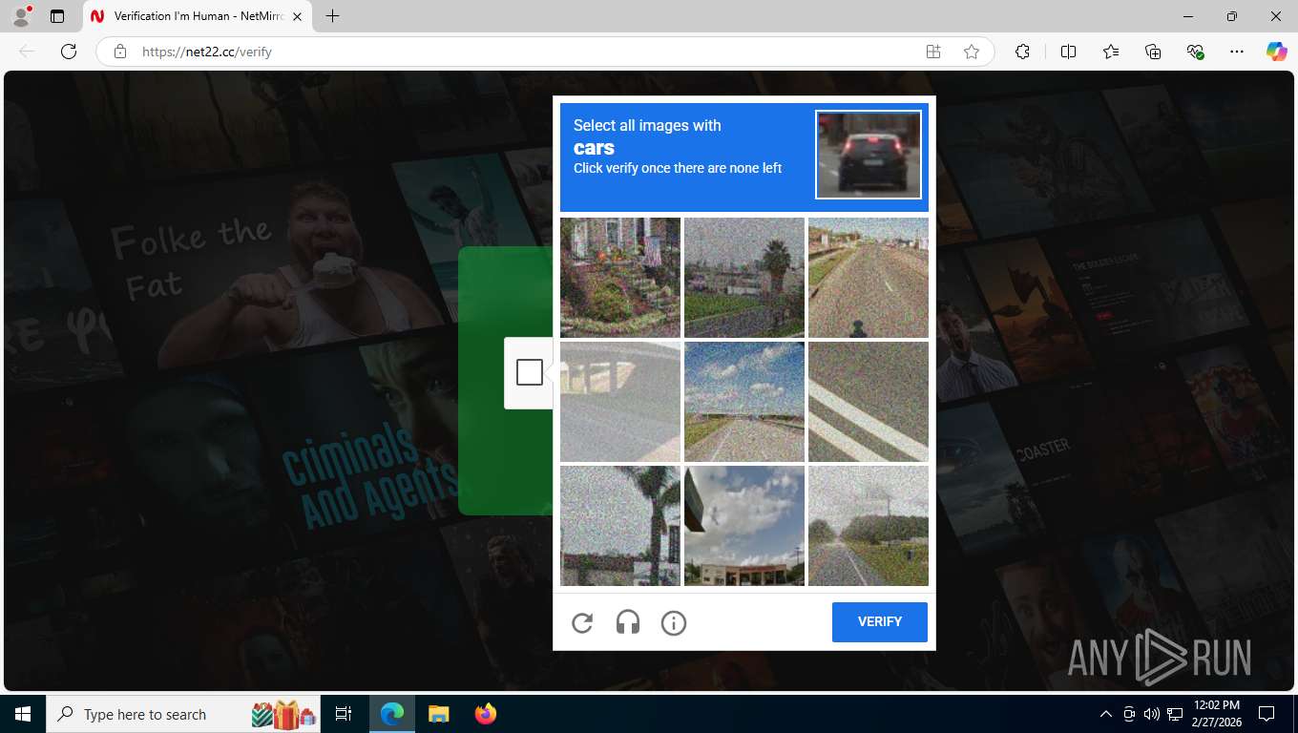
Task: Open the apps icon in address bar
Action: point(933,52)
